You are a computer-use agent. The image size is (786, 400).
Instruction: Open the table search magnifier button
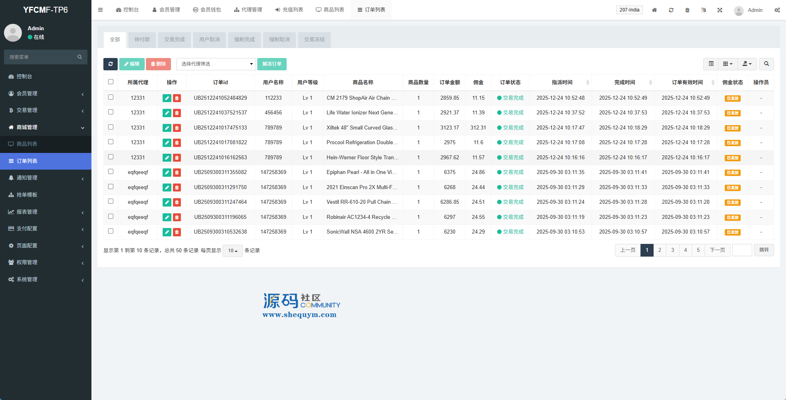[766, 64]
